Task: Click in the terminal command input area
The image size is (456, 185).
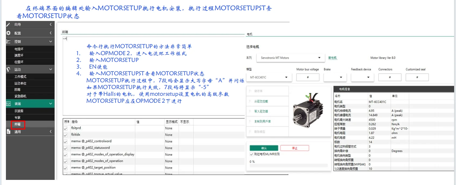Action: click(x=154, y=76)
